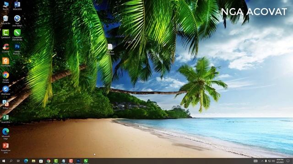Switch to CorelDRAW in the taskbar
The image size is (293, 164).
[86, 161]
